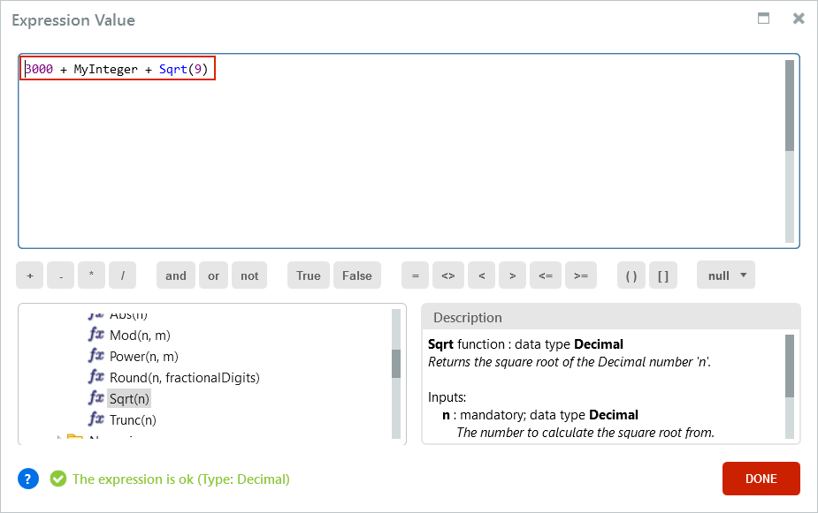Screen dimensions: 818x513
Task: Insert the not-equal <> operator
Action: coord(448,275)
